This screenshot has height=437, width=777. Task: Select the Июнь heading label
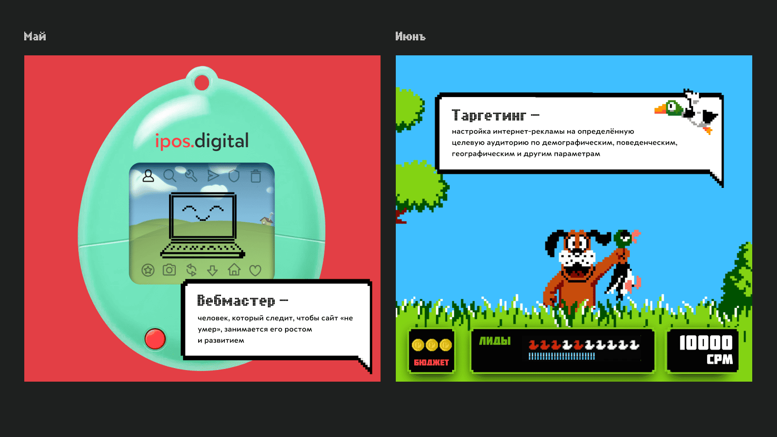(x=410, y=36)
